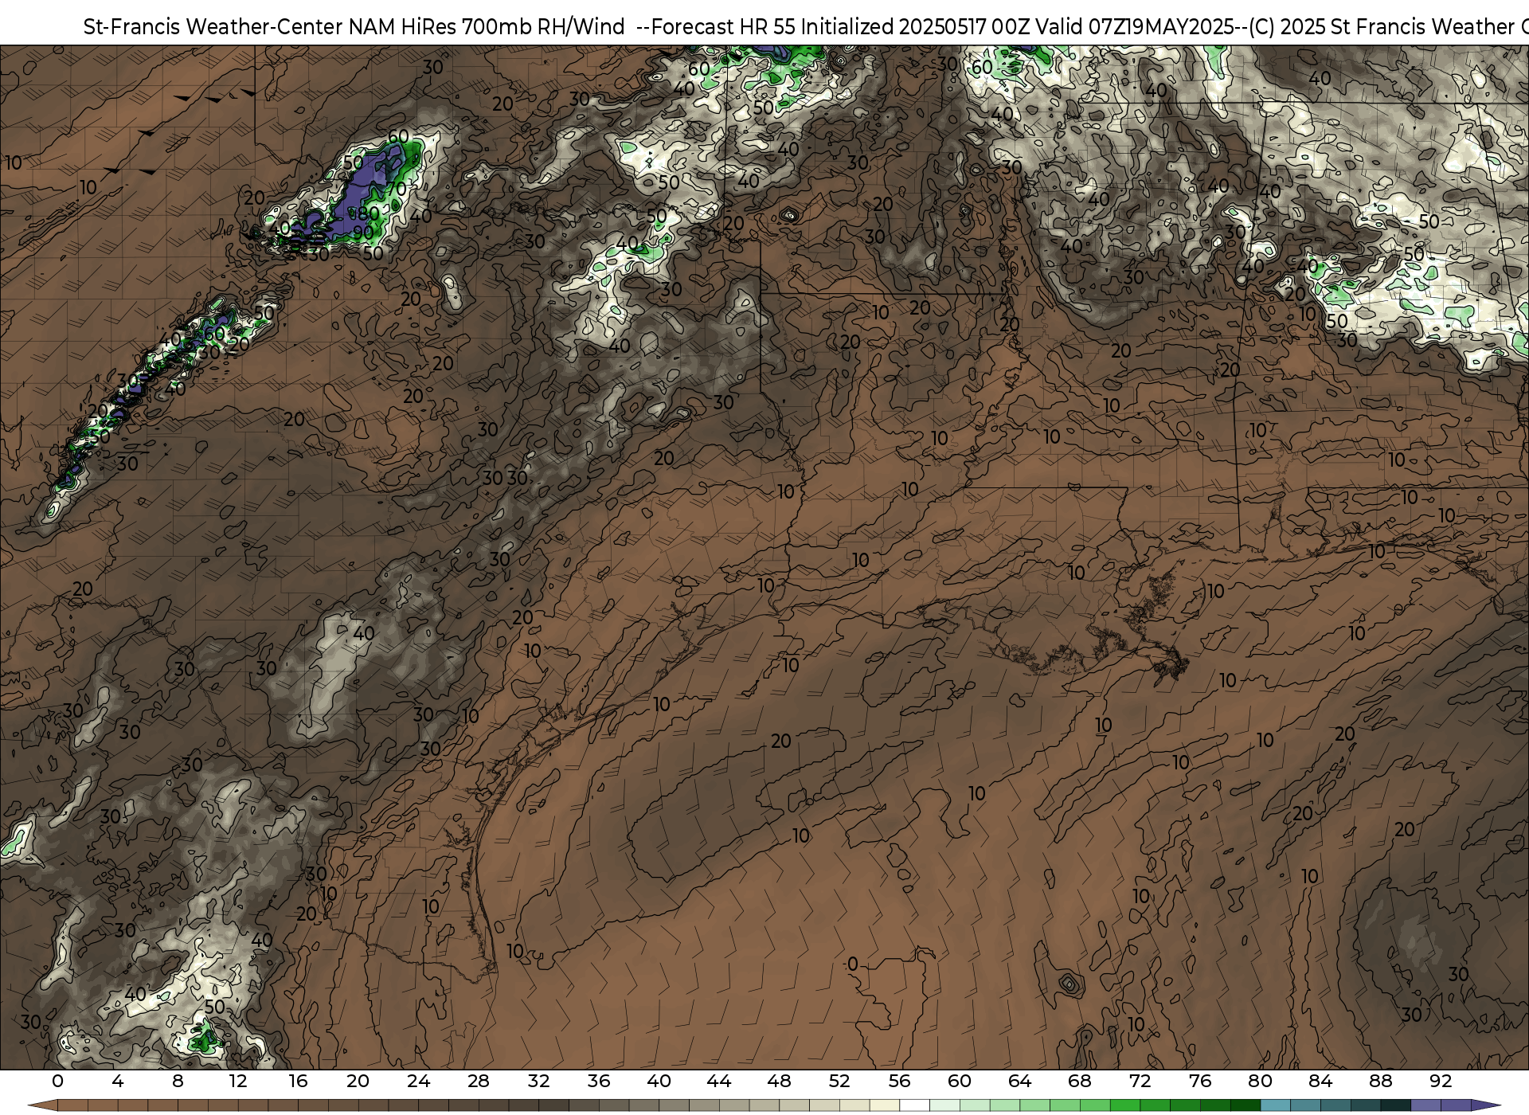Click the colorbar label "56"
Viewport: 1529px width, 1115px height.
(x=899, y=1081)
